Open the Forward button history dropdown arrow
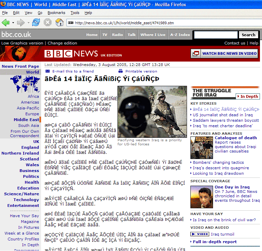This screenshot has height=251, width=262. 28,23
